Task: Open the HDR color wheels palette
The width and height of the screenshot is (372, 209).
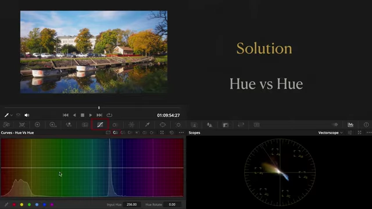Action: point(53,125)
